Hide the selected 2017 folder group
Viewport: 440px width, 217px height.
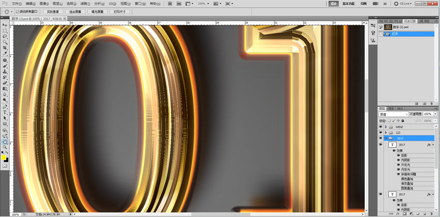pos(380,138)
